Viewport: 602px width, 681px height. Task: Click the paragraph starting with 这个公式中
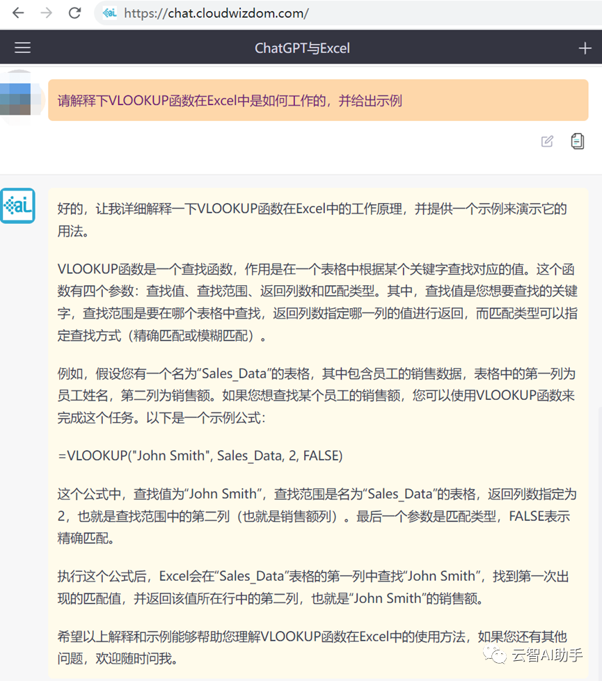pyautogui.click(x=317, y=516)
